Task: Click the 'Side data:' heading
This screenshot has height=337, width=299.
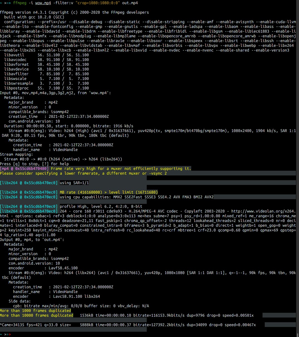Action: click(20, 301)
